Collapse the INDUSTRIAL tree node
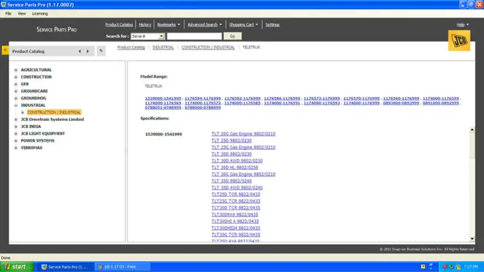 (x=16, y=105)
